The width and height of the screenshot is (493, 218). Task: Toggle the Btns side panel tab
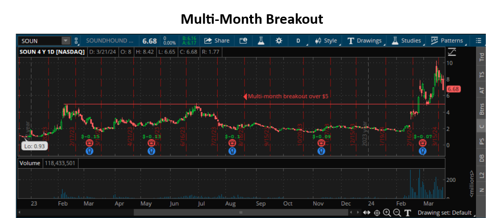(x=482, y=109)
